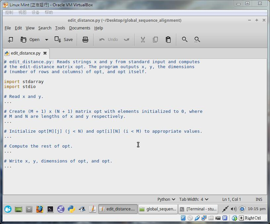Open the Linux Mint menu
Image resolution: width=270 pixels, height=224 pixels.
7,209
